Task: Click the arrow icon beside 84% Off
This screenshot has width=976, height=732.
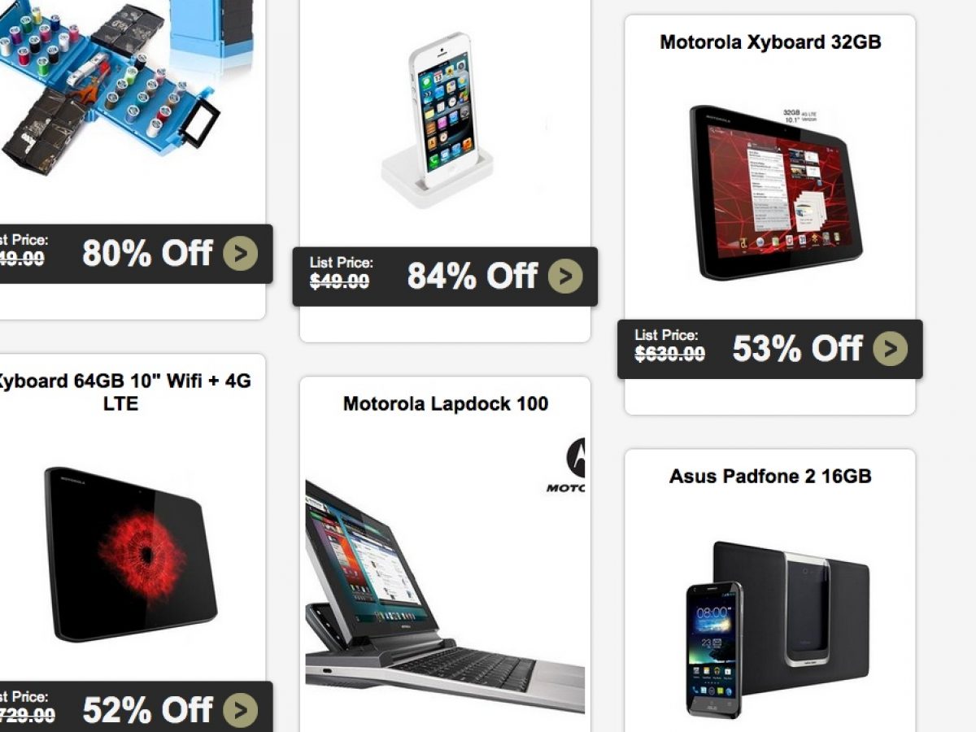Action: pyautogui.click(x=565, y=277)
